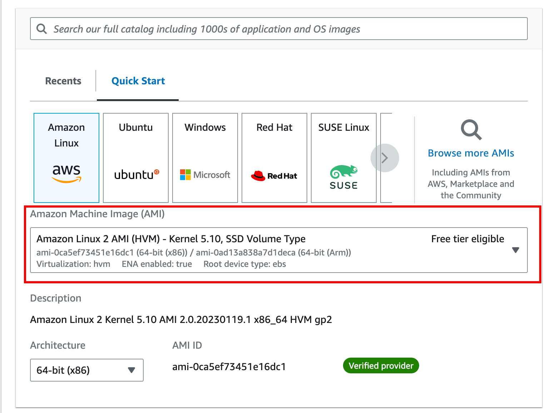Open the Browse more AMIs link
551x413 pixels.
pos(471,153)
